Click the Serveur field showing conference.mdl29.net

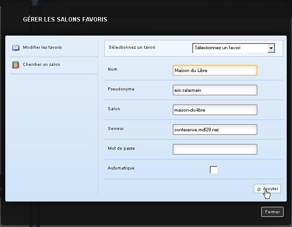coord(215,130)
